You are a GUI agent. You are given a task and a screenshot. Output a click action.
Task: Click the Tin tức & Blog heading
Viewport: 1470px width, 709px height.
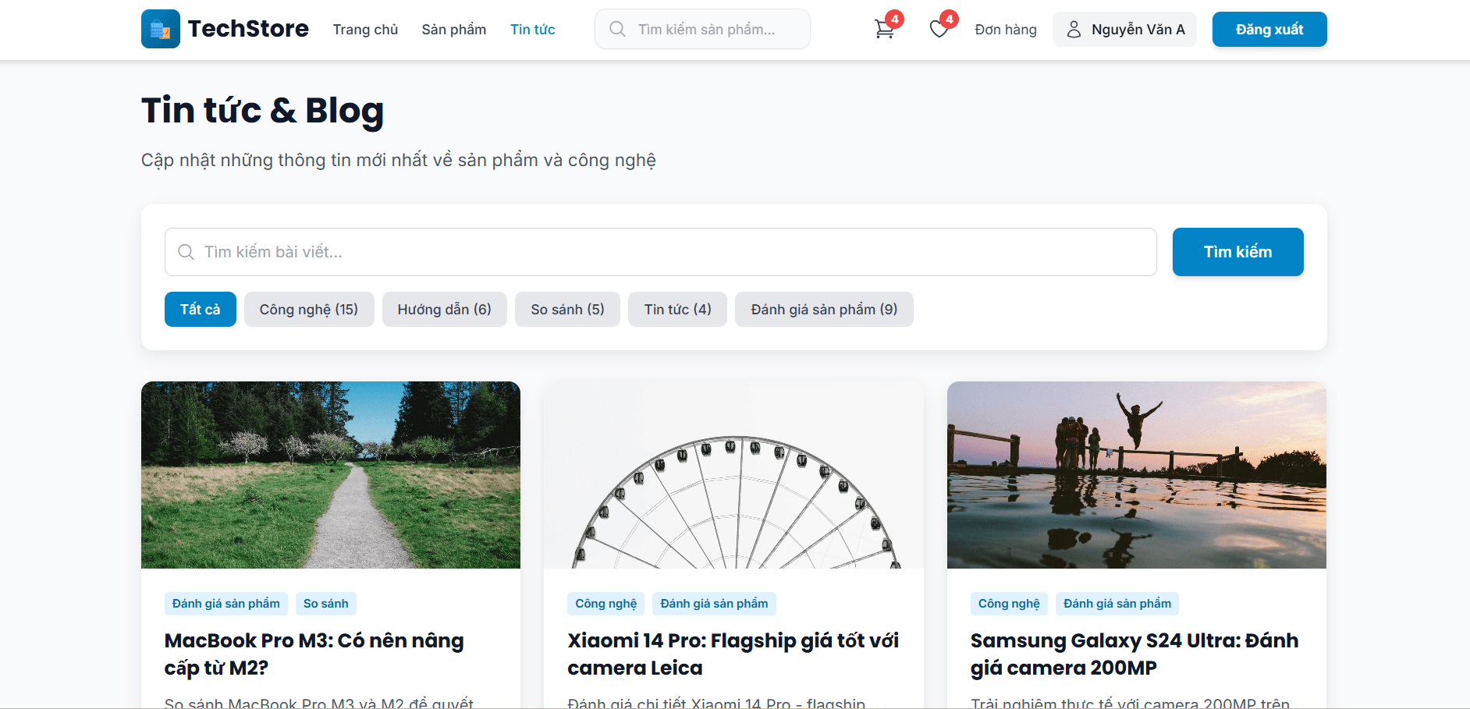coord(262,111)
